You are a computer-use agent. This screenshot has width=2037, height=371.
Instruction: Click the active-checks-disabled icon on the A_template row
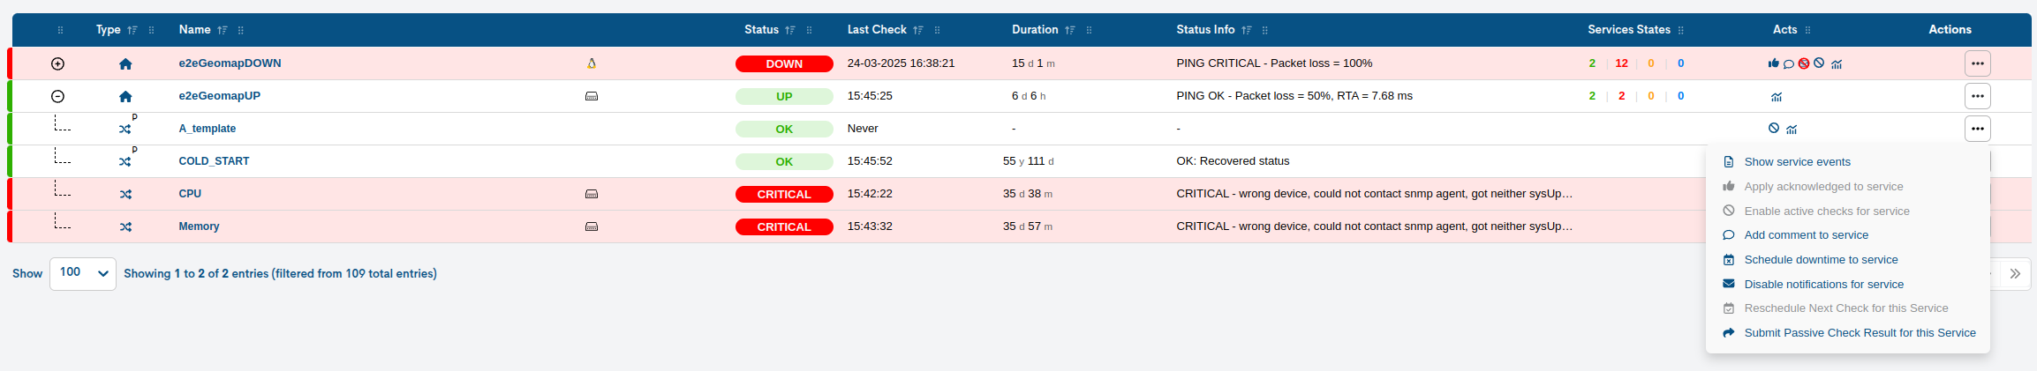1773,129
